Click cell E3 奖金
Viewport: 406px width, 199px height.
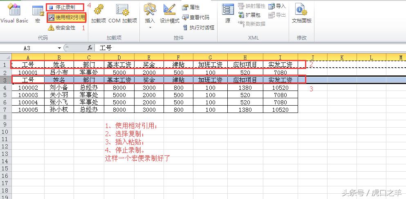149,80
